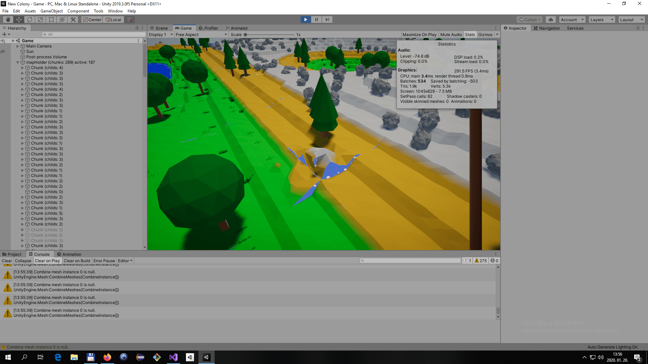The image size is (648, 364).
Task: Click the Play button
Action: [305, 20]
